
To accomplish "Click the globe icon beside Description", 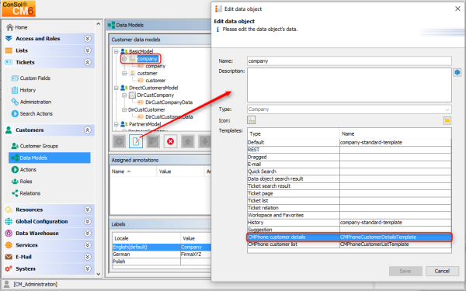I will pyautogui.click(x=457, y=72).
